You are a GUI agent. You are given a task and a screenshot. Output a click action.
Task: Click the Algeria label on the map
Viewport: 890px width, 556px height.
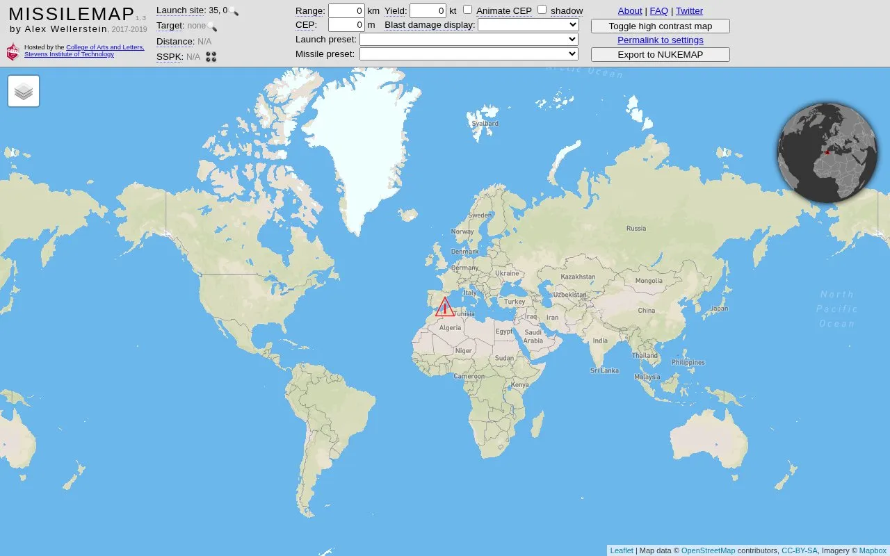point(450,327)
